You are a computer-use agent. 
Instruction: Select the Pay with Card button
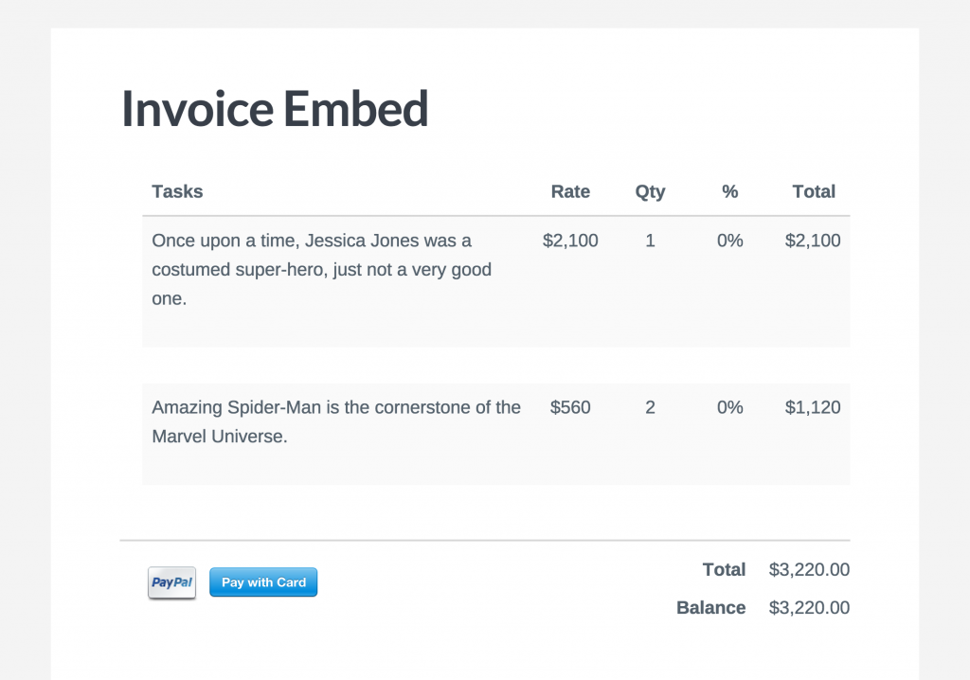[x=263, y=582]
